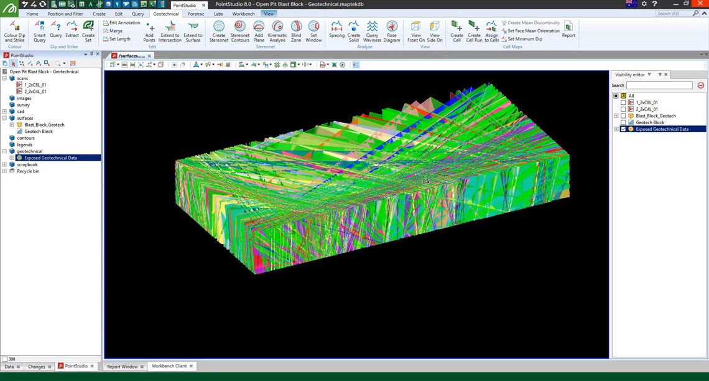Click the Create Cell tool
The image size is (709, 381).
click(456, 31)
